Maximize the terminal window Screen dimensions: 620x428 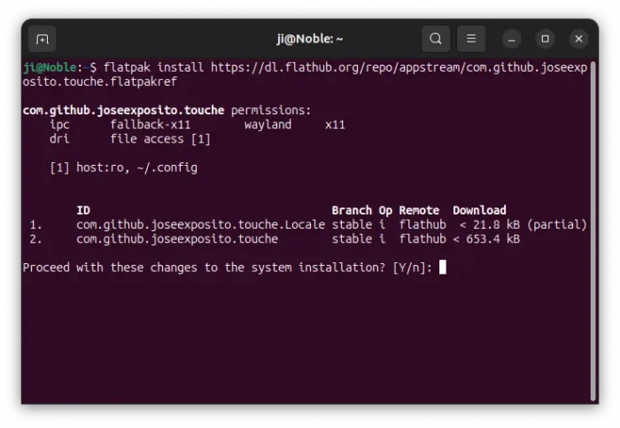pos(546,39)
